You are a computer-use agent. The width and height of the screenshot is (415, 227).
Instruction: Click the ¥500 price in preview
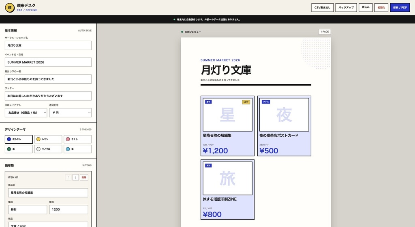(269, 151)
